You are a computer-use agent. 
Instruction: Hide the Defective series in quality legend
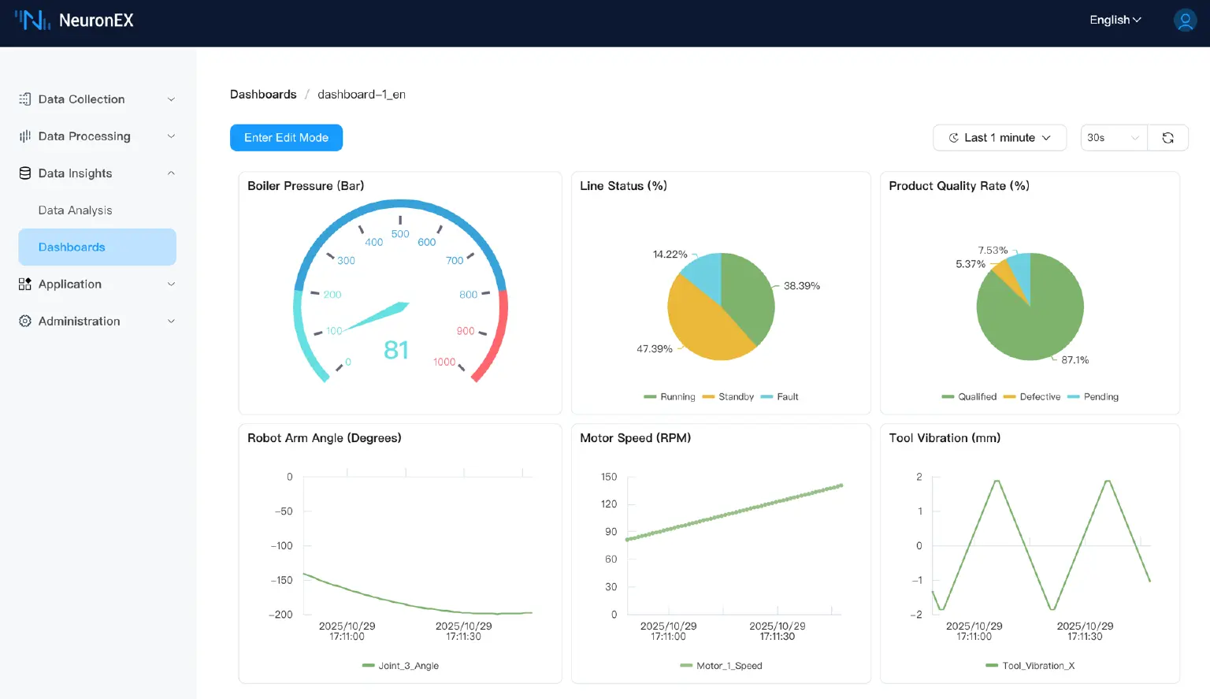pyautogui.click(x=1032, y=397)
